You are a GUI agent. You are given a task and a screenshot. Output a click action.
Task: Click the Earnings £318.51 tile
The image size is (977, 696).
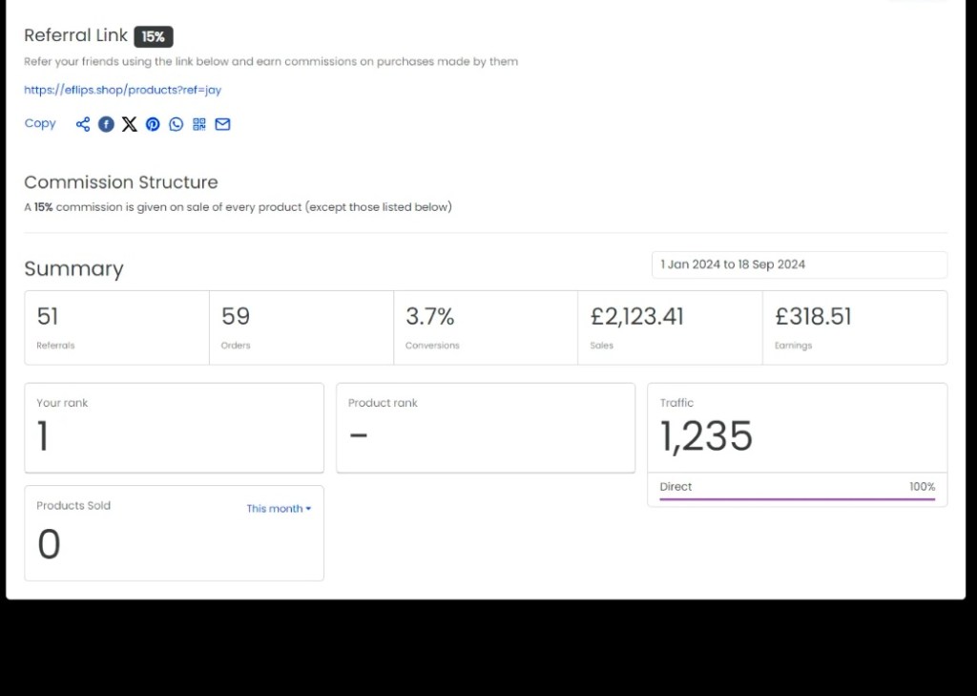pyautogui.click(x=855, y=327)
